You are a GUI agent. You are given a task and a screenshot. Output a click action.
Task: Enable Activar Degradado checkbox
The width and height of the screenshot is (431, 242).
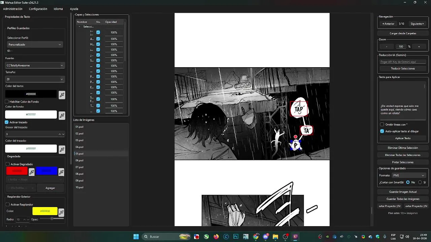tap(8, 164)
